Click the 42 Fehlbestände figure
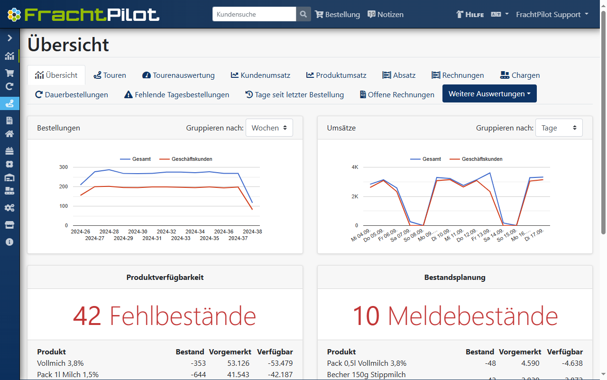 pyautogui.click(x=165, y=315)
